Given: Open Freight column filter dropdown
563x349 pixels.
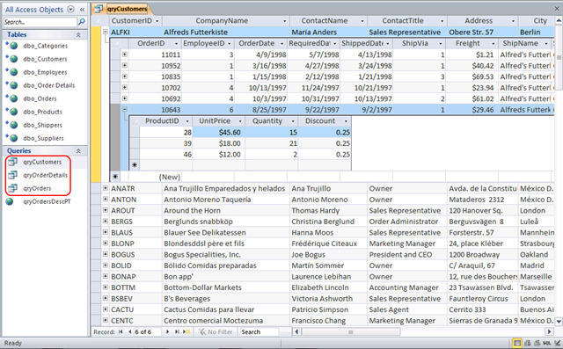Looking at the screenshot, I should point(494,44).
